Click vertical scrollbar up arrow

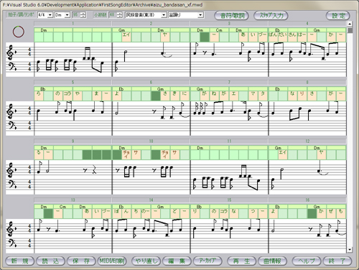[x=350, y=24]
